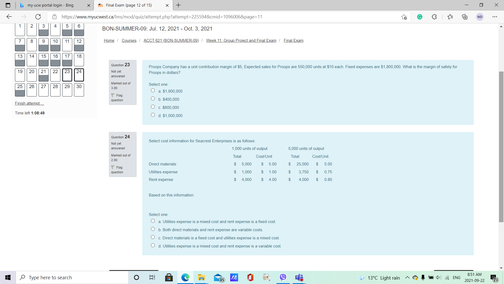Screen dimensions: 504x284
Task: Open Microsoft Teams from the taskbar
Action: point(299,277)
